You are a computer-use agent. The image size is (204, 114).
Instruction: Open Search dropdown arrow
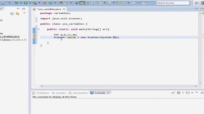71,3
